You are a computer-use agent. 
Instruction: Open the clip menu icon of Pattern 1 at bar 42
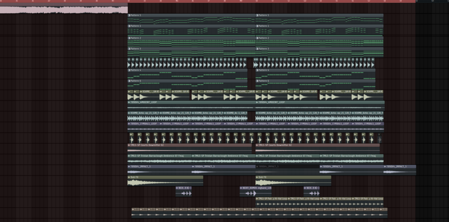(x=129, y=26)
